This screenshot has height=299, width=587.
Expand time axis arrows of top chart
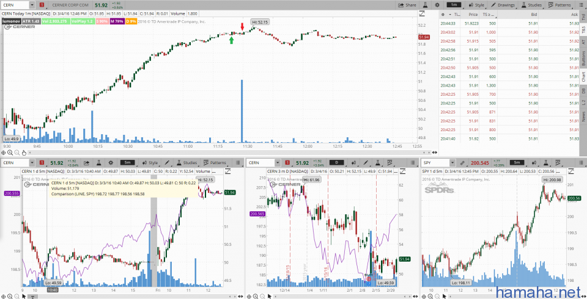click(435, 153)
